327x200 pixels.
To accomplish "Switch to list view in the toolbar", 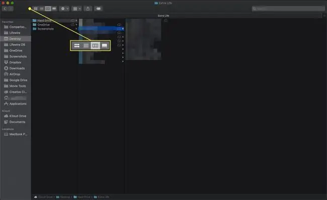I will click(x=42, y=9).
